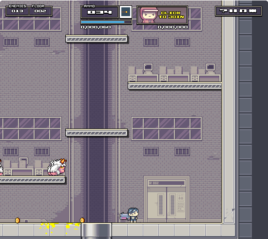Collect the gold coin on left floor
This screenshot has width=268, height=239.
coord(18,220)
